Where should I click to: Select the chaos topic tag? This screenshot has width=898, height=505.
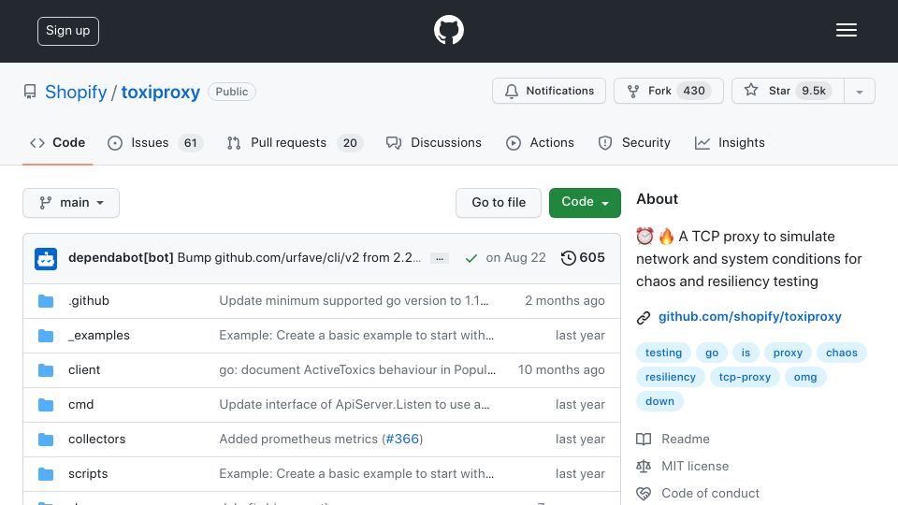point(841,353)
